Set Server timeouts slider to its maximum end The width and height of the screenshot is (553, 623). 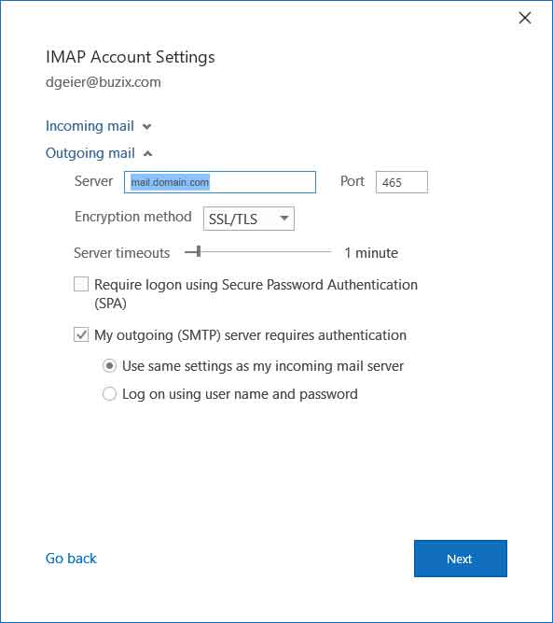pyautogui.click(x=330, y=251)
